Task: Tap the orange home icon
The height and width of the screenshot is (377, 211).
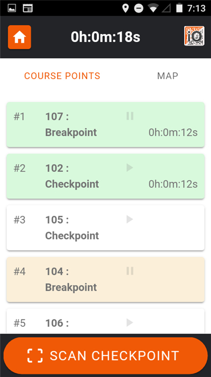Action: 19,37
